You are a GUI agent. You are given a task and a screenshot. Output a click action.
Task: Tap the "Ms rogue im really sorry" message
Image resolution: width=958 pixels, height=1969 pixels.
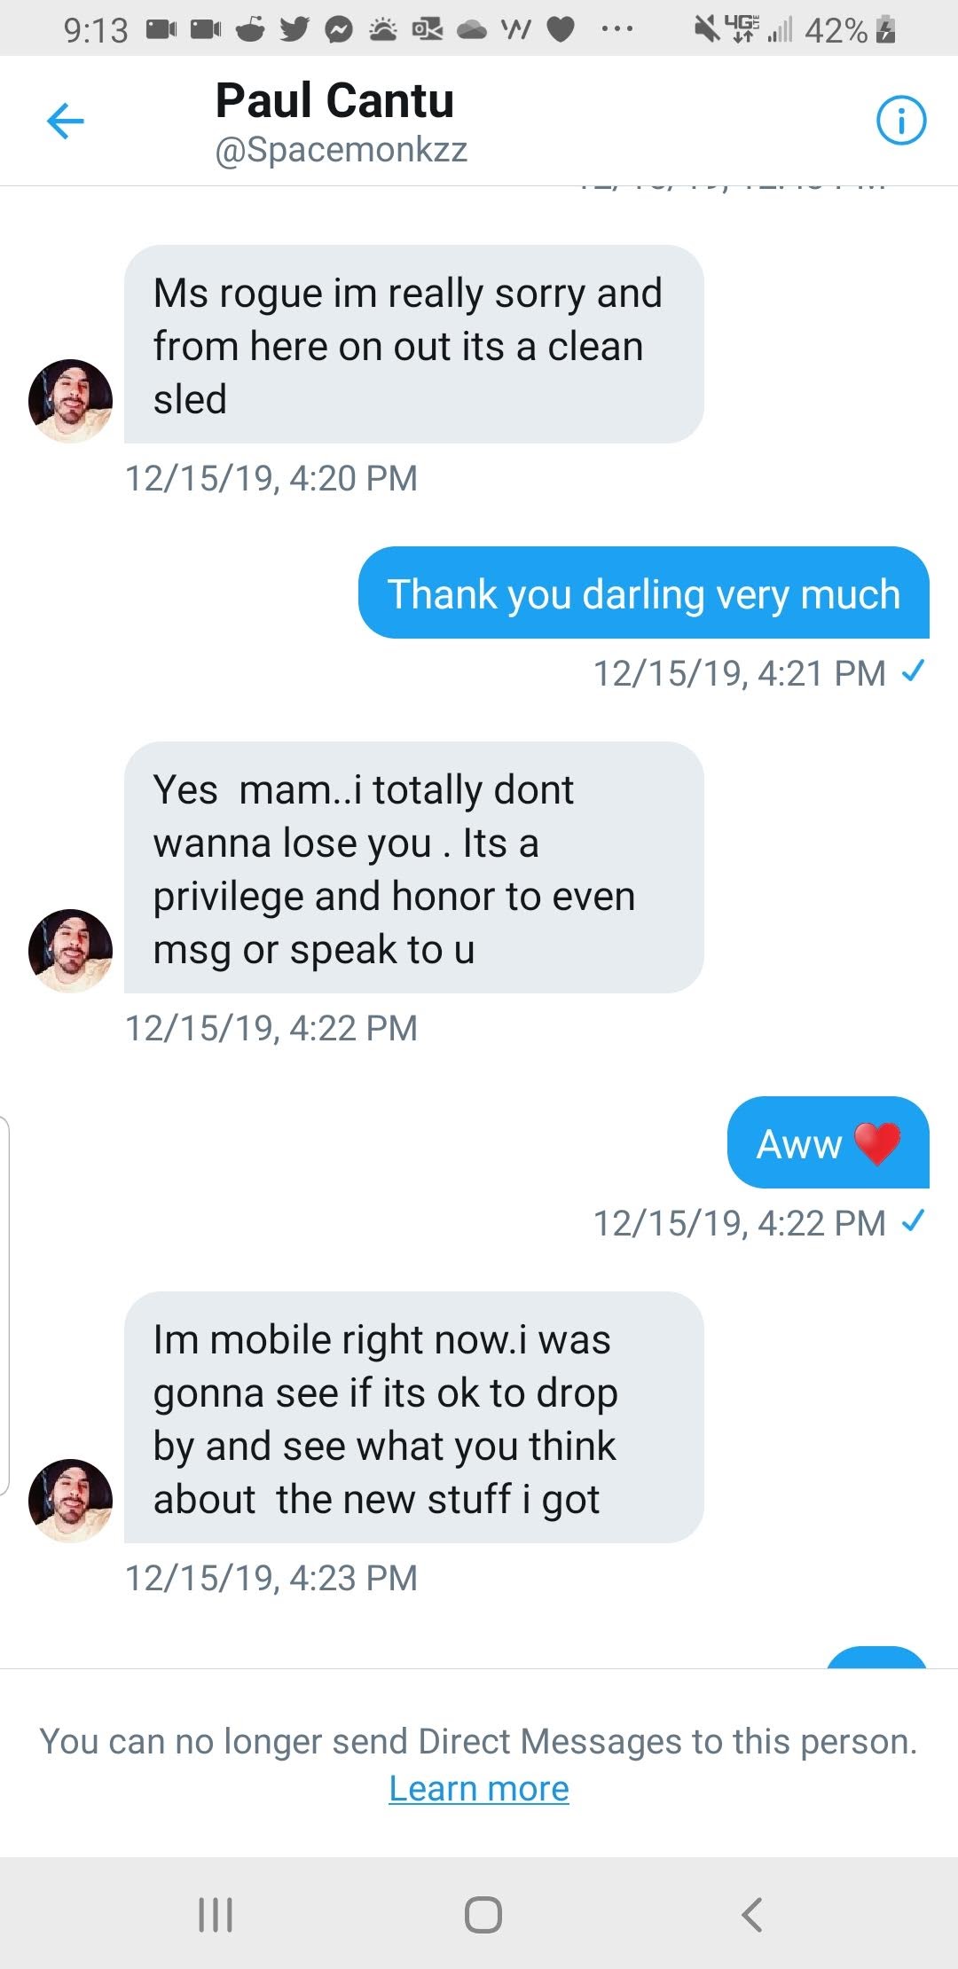click(413, 344)
